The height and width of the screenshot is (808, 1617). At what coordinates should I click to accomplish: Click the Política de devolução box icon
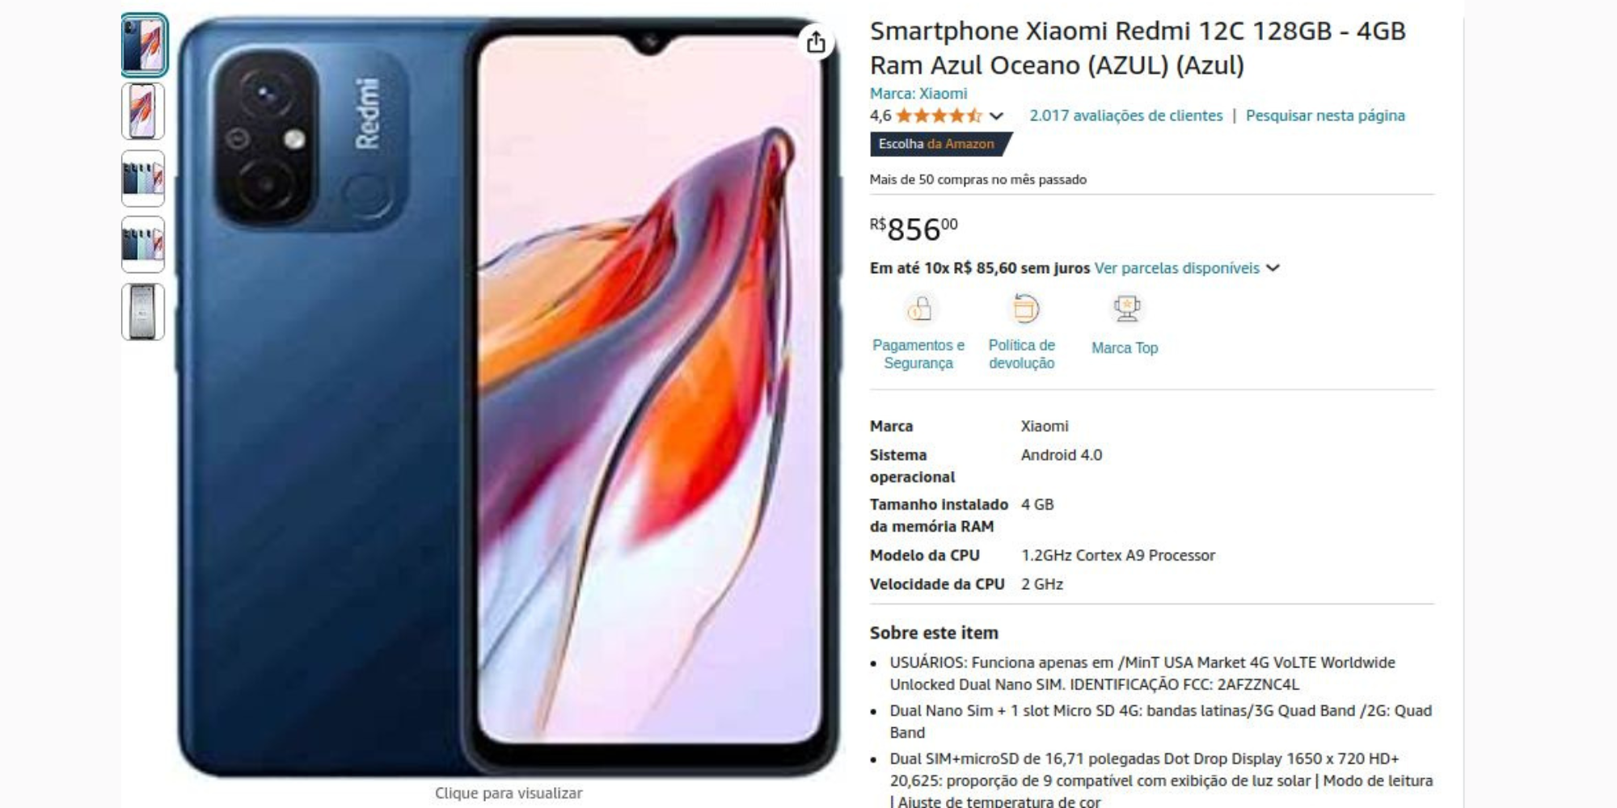(1024, 309)
